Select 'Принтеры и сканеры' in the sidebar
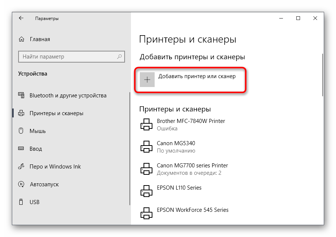The width and height of the screenshot is (336, 237). [x=56, y=113]
